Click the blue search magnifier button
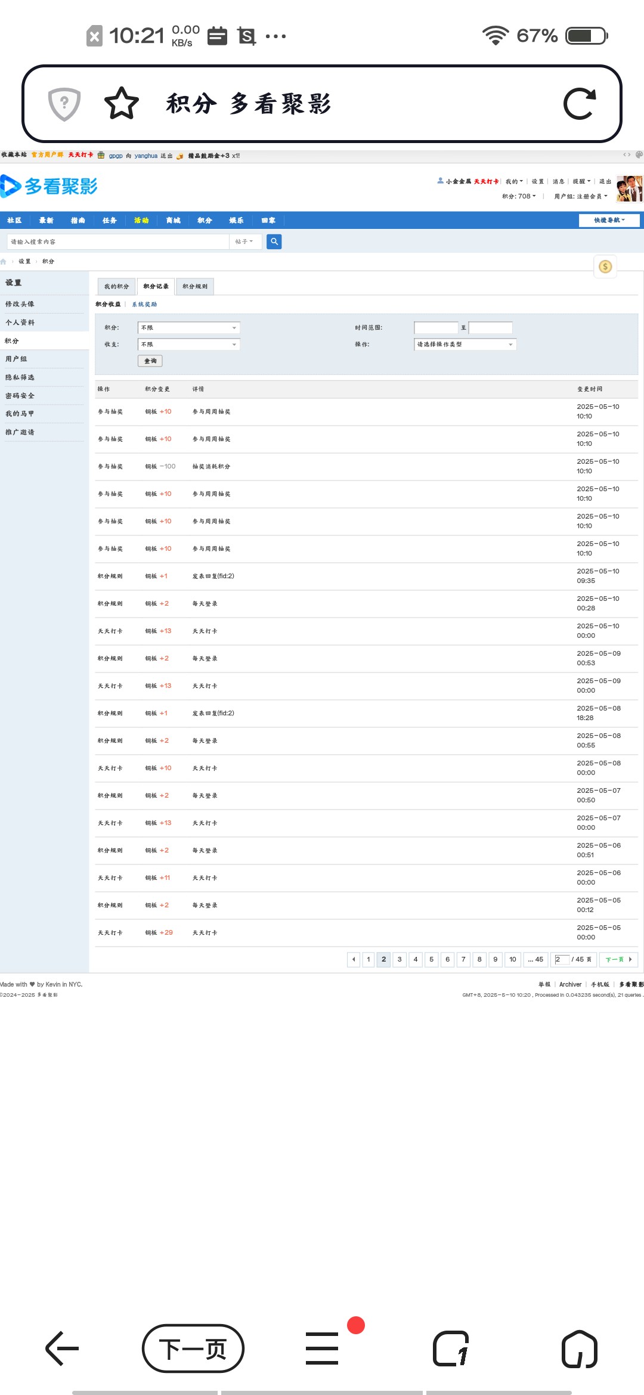This screenshot has height=1395, width=644. (x=274, y=241)
